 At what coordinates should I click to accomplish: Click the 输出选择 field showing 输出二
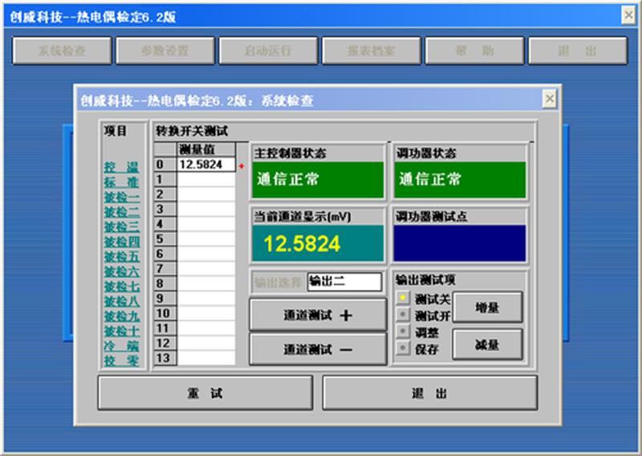point(343,282)
